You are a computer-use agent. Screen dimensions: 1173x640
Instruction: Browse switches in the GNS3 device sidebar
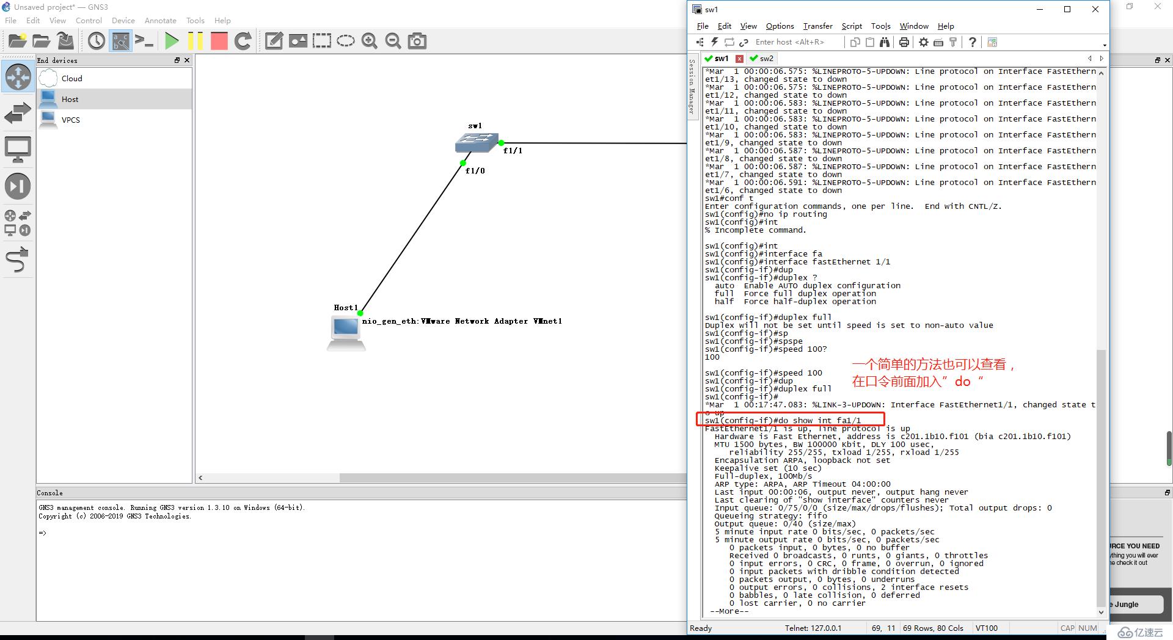click(x=18, y=113)
